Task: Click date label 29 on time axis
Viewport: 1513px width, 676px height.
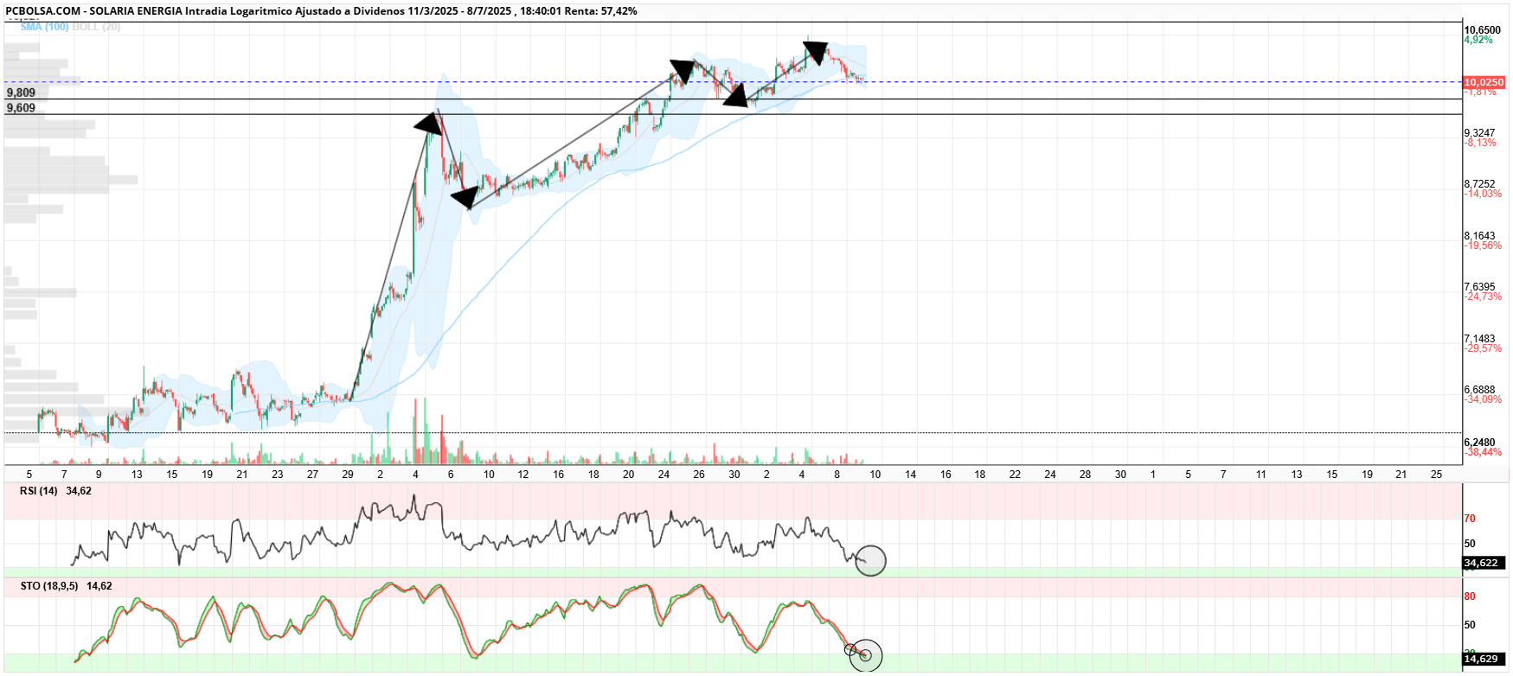Action: 348,475
